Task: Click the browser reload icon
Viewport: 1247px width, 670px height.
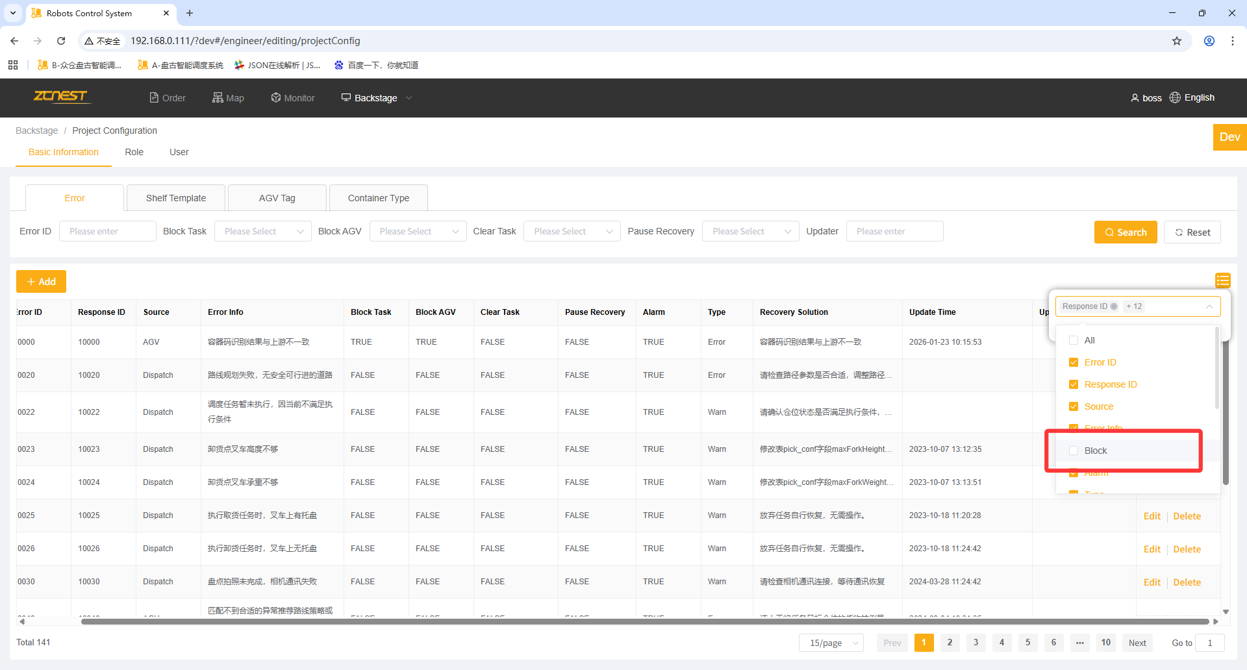Action: click(x=61, y=41)
